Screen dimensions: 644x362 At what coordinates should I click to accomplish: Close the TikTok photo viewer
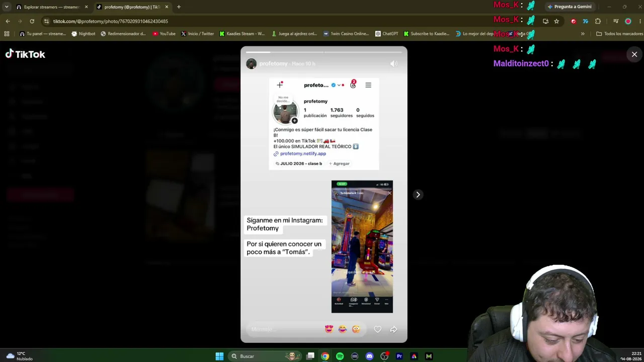tap(634, 54)
